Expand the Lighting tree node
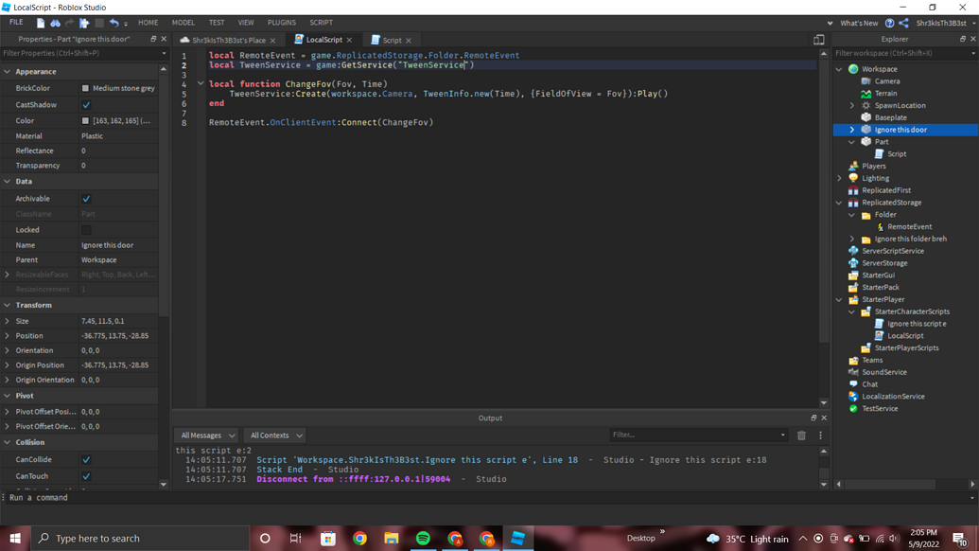Viewport: 979px width, 551px height. coord(839,178)
